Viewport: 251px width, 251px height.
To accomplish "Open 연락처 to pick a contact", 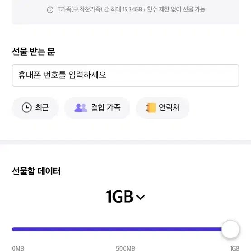I will pos(163,108).
